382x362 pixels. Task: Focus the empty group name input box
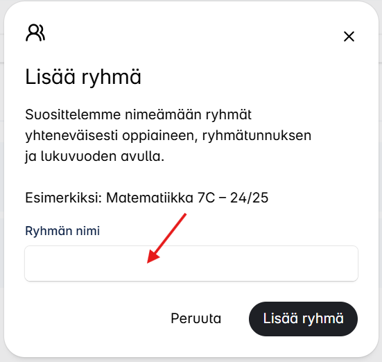[x=191, y=264]
